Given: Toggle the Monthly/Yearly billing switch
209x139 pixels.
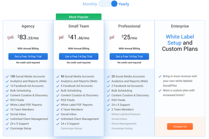Looking at the screenshot, I should tap(108, 4).
